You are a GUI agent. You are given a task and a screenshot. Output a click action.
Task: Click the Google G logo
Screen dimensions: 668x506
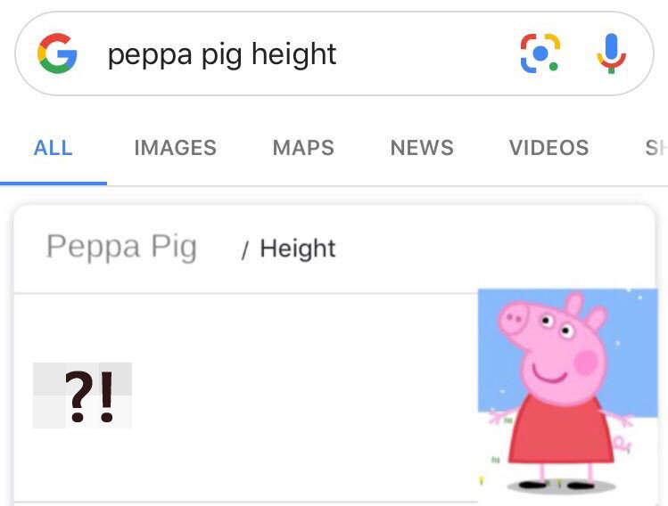tap(57, 53)
